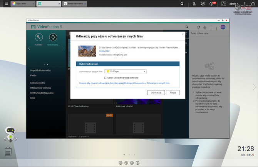Open event notifications icon with 10+ badge
The width and height of the screenshot is (258, 167).
tap(212, 3)
